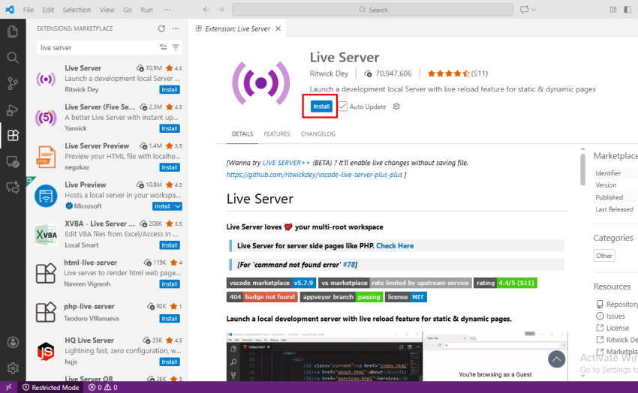Open issue #78 link

pyautogui.click(x=349, y=265)
